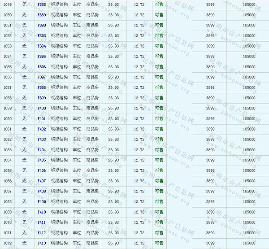
Task: Select the 105000 price in row 1060
Action: tap(249, 119)
